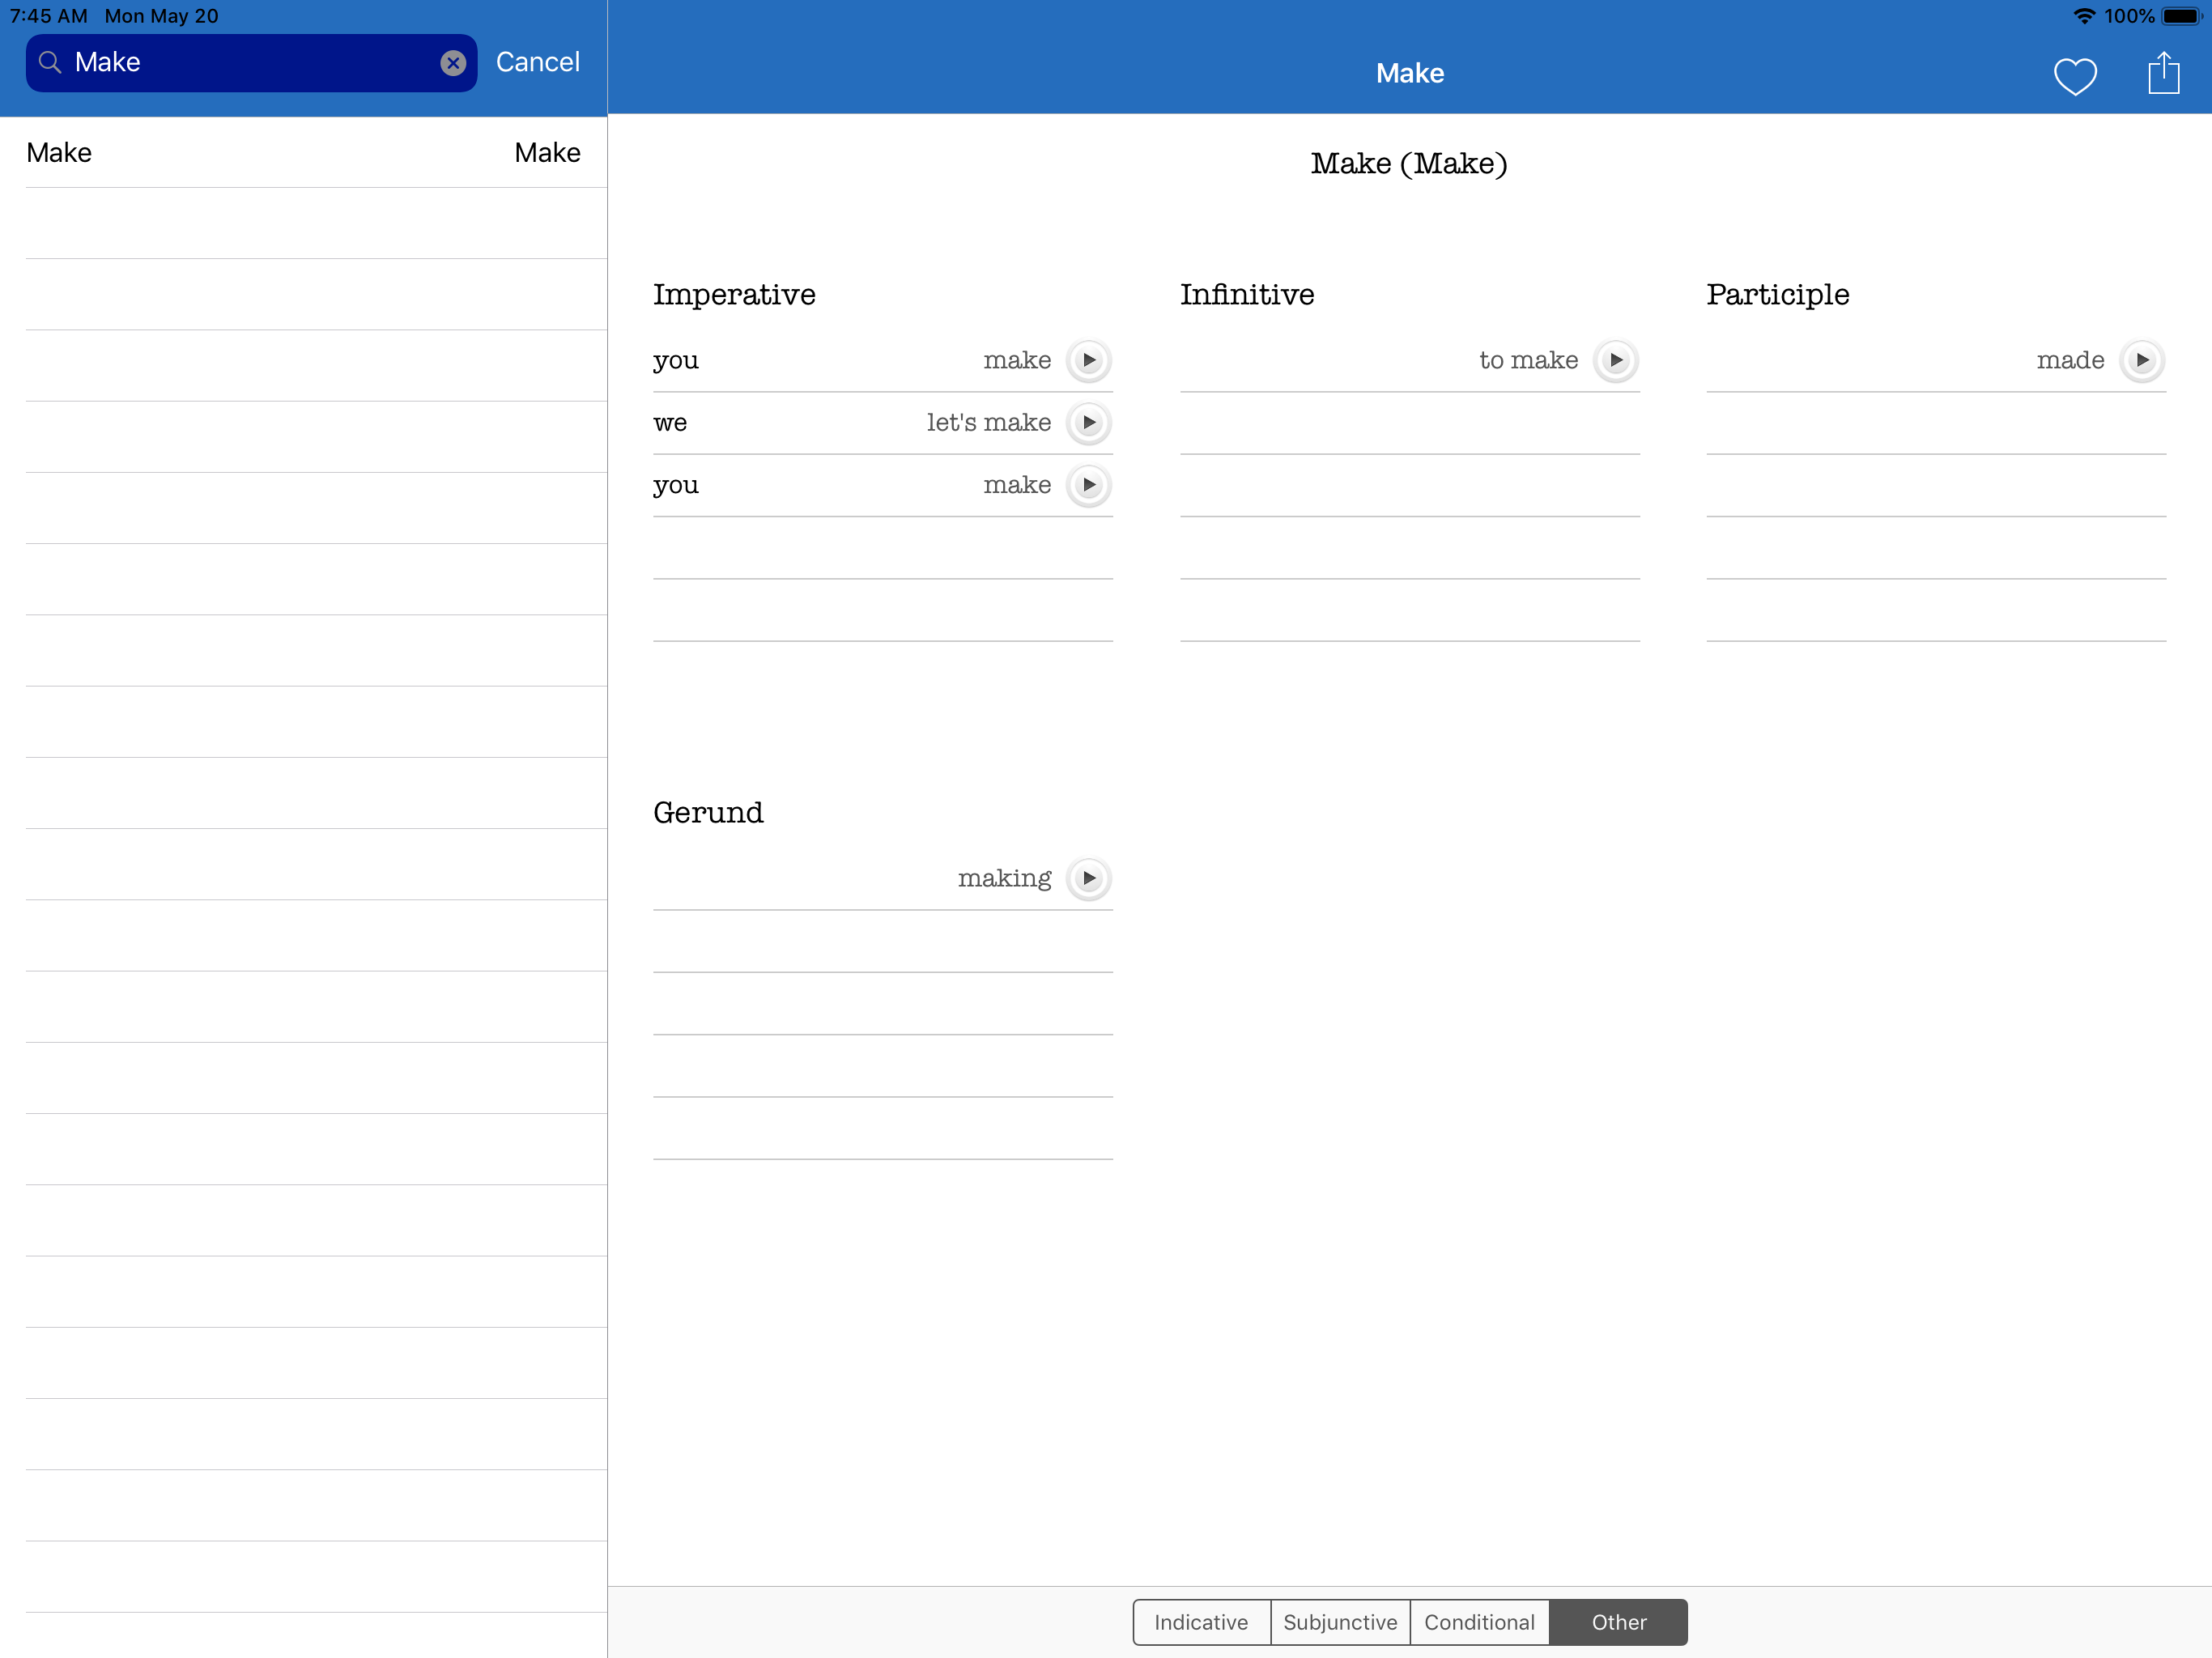This screenshot has width=2212, height=1658.
Task: Play pronunciation of participle 'made'
Action: pos(2142,360)
